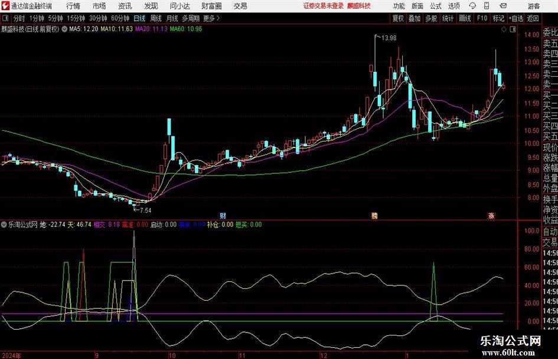Switch to 分时 period tab
The image size is (558, 359).
[19, 18]
